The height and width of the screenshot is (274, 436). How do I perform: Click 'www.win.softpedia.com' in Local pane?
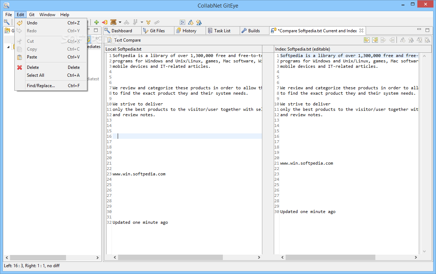click(x=139, y=174)
